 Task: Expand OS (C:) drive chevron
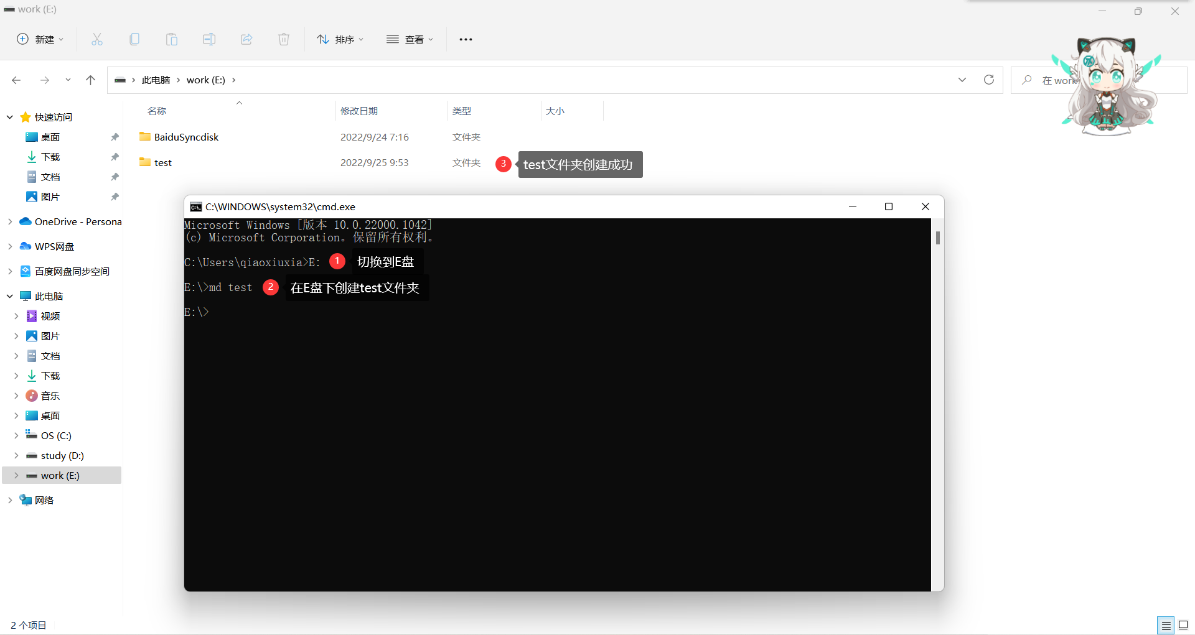(x=16, y=435)
